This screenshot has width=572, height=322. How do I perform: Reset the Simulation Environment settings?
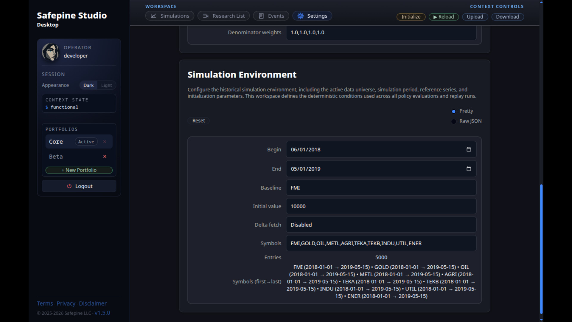tap(198, 120)
